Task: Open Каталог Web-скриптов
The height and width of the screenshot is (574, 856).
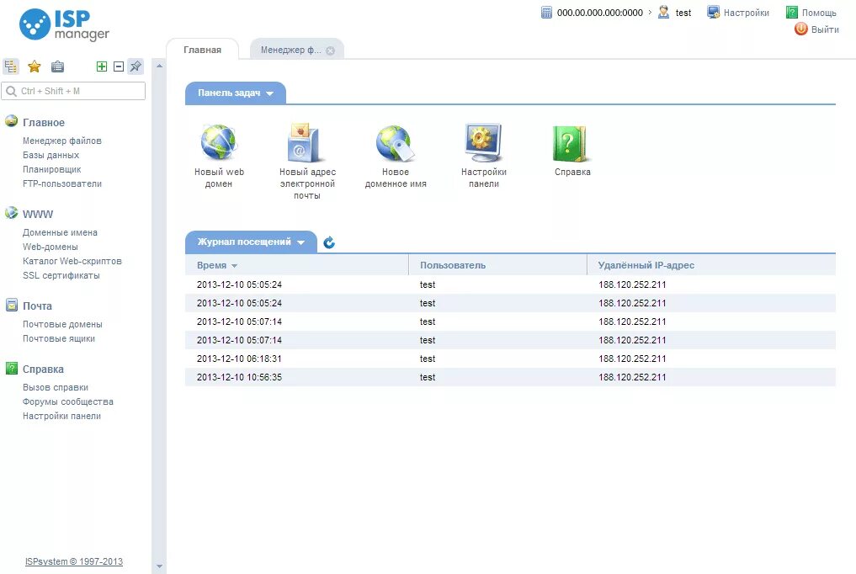Action: tap(72, 261)
